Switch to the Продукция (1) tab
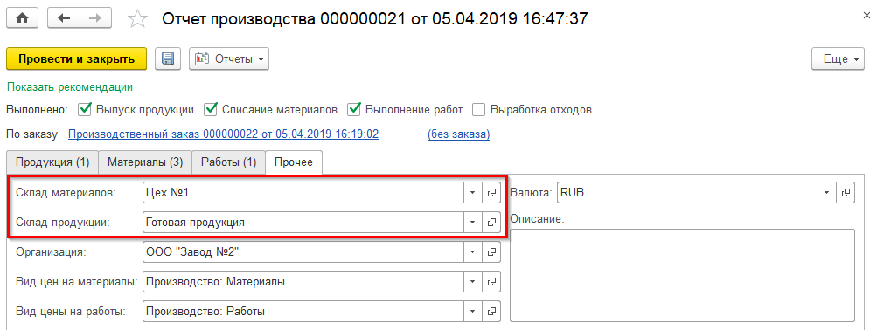This screenshot has width=870, height=330. coord(52,162)
